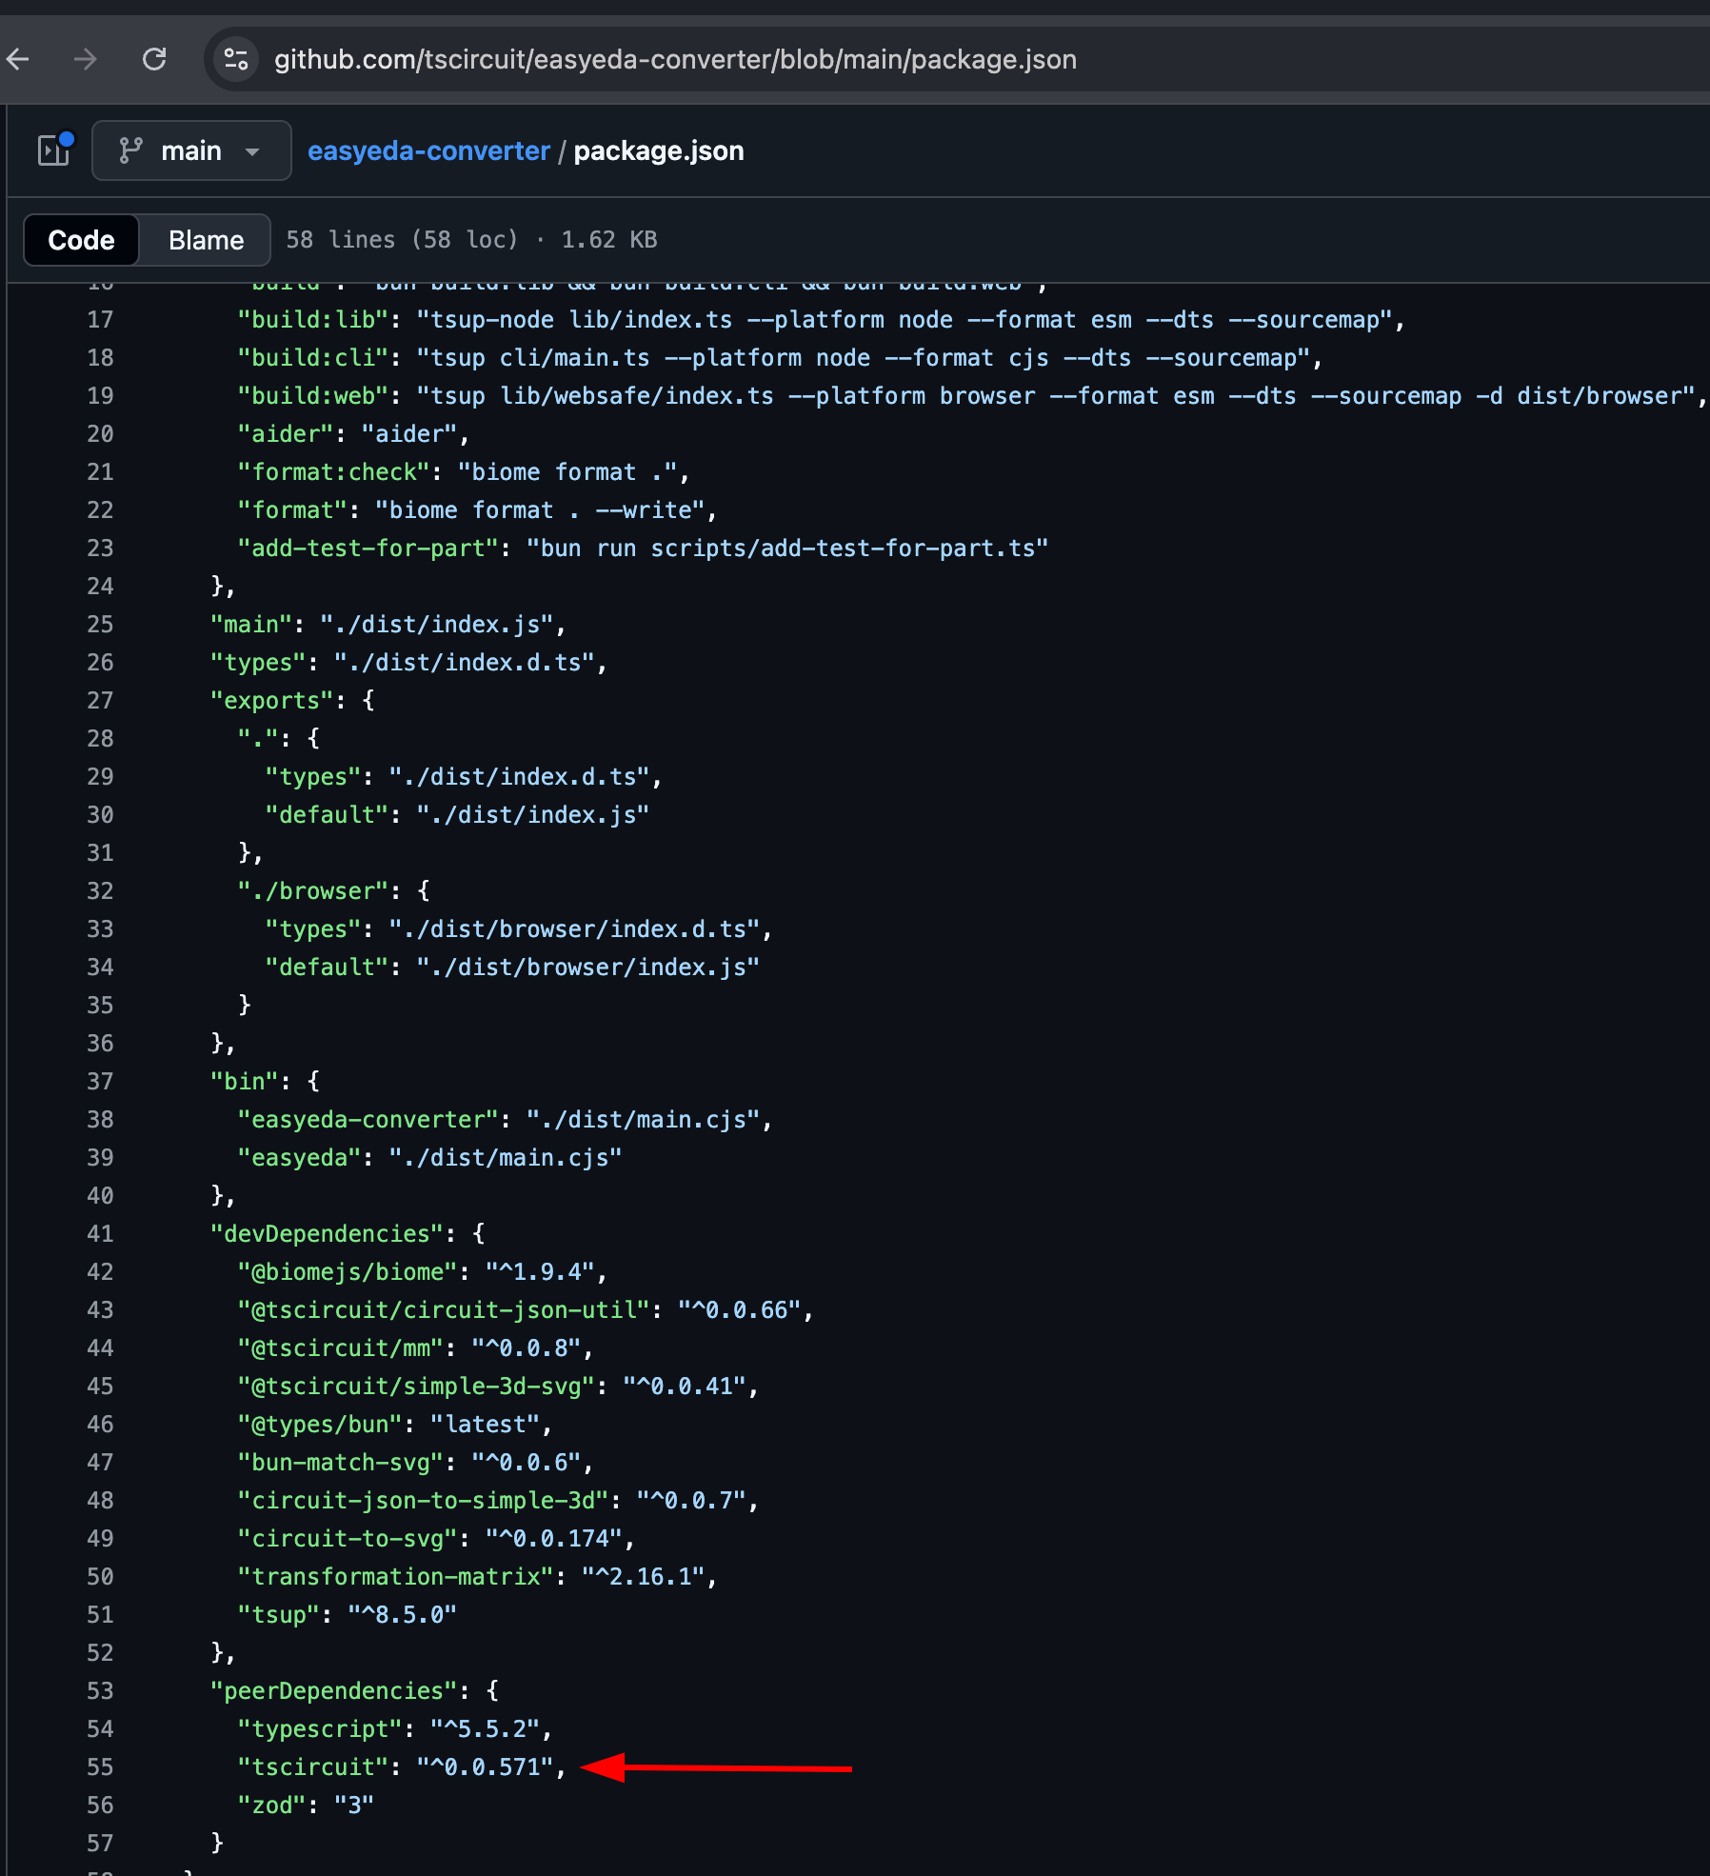This screenshot has height=1876, width=1710.
Task: Open the main branch selector dropdown
Action: pos(191,150)
